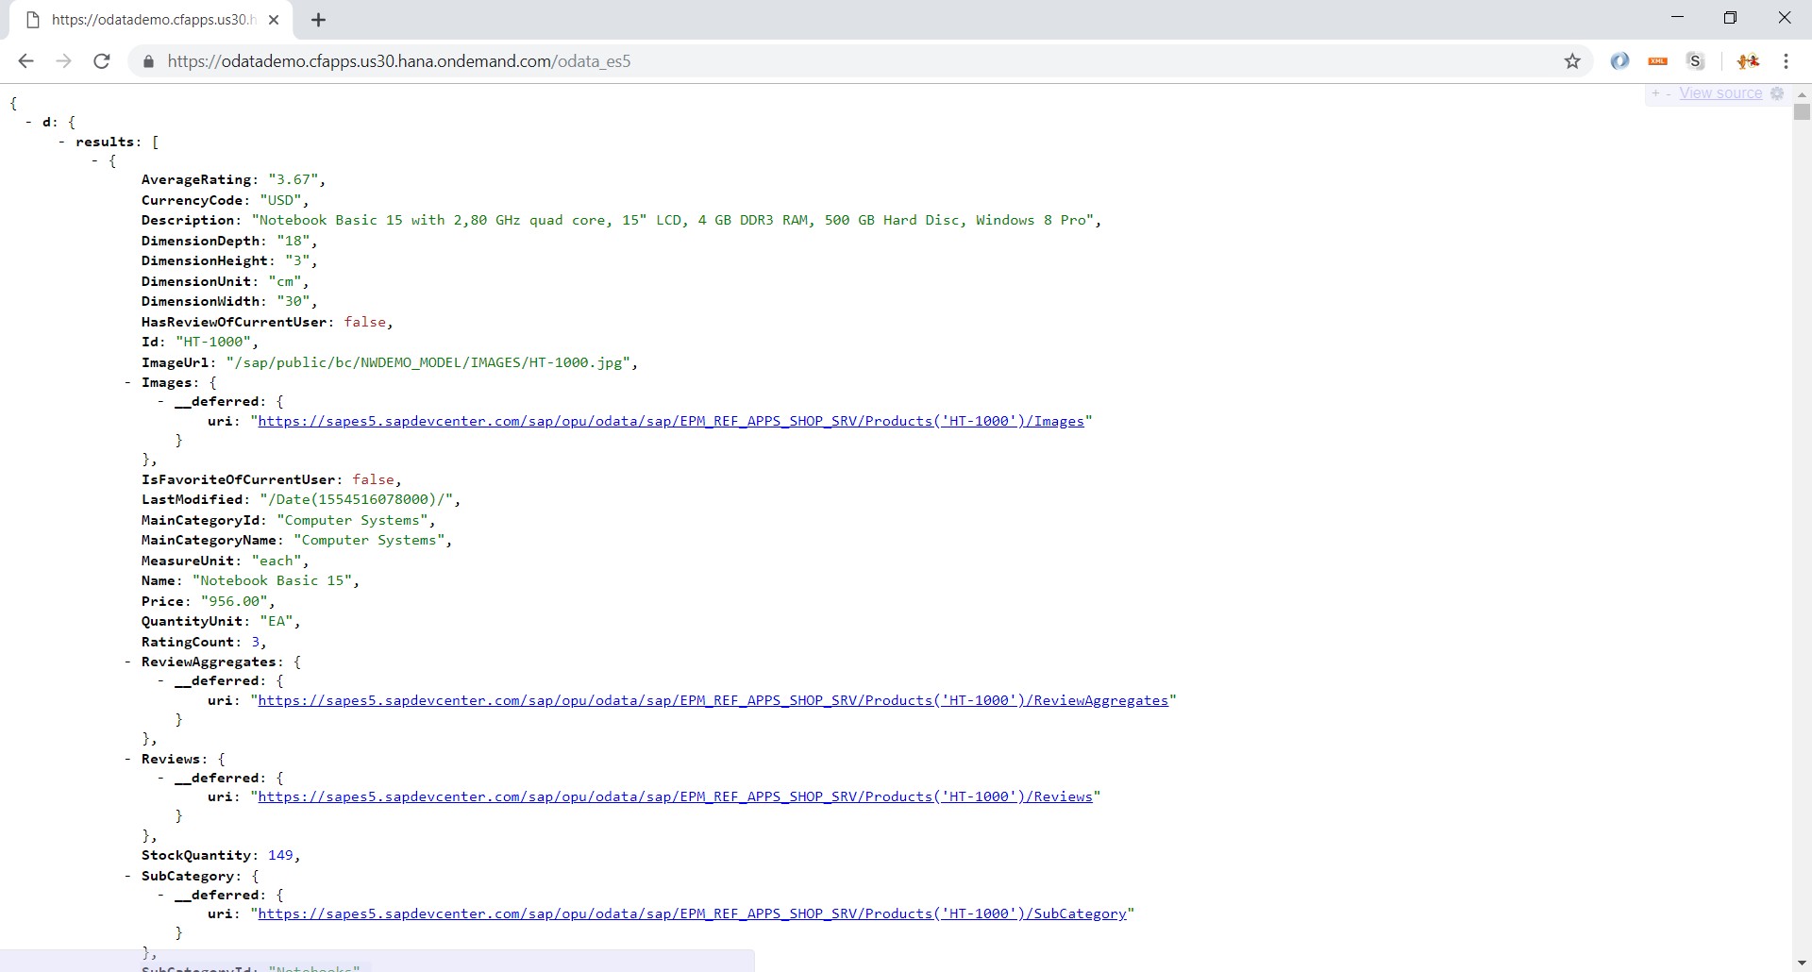Open the Products HT-1000 Images URI link
This screenshot has height=972, width=1812.
tap(671, 421)
